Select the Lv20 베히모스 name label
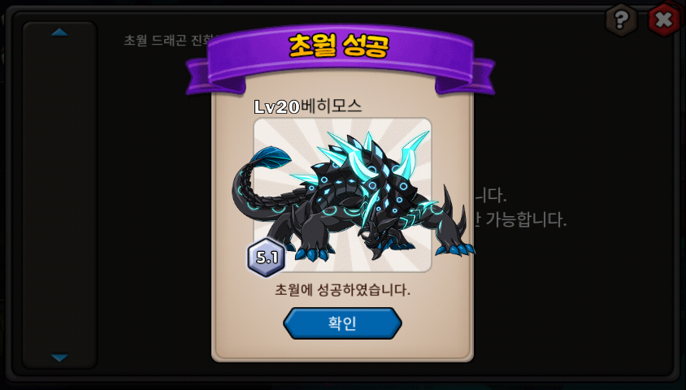Screen dimensions: 686x390 tap(307, 106)
